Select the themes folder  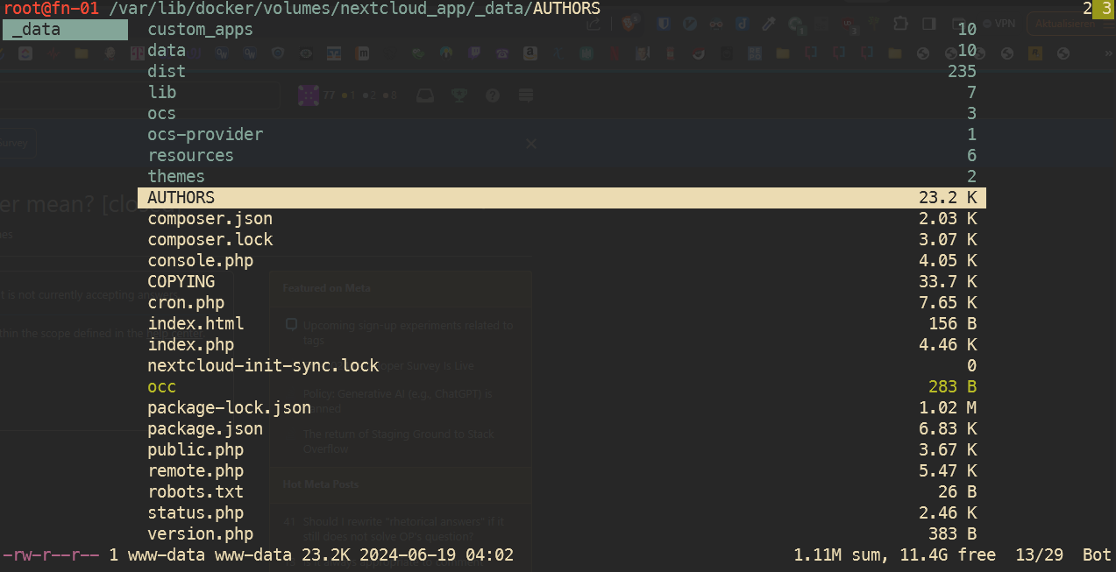(175, 177)
